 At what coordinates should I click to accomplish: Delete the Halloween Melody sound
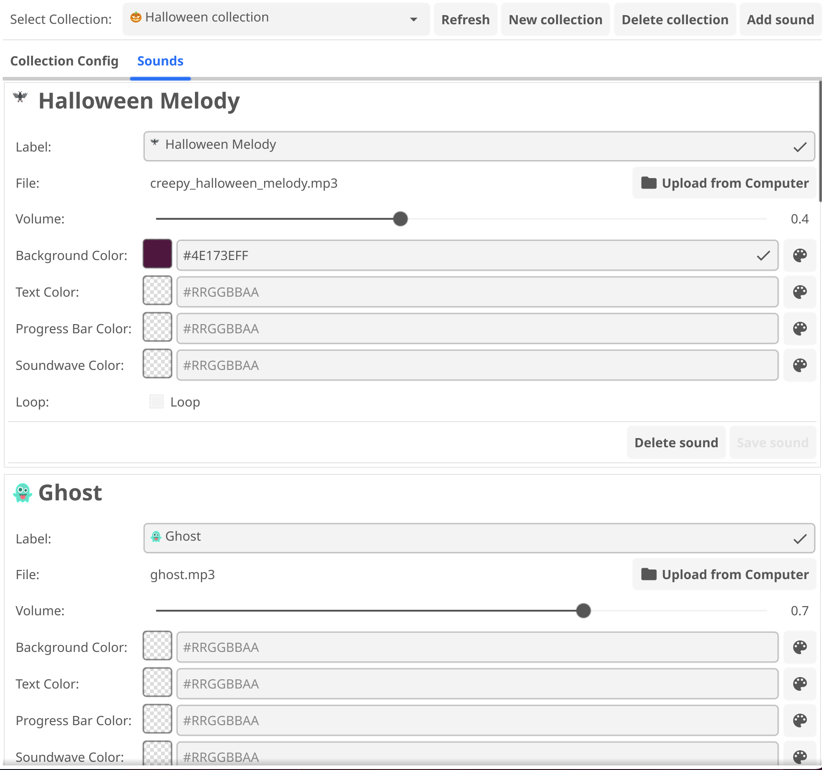[676, 442]
